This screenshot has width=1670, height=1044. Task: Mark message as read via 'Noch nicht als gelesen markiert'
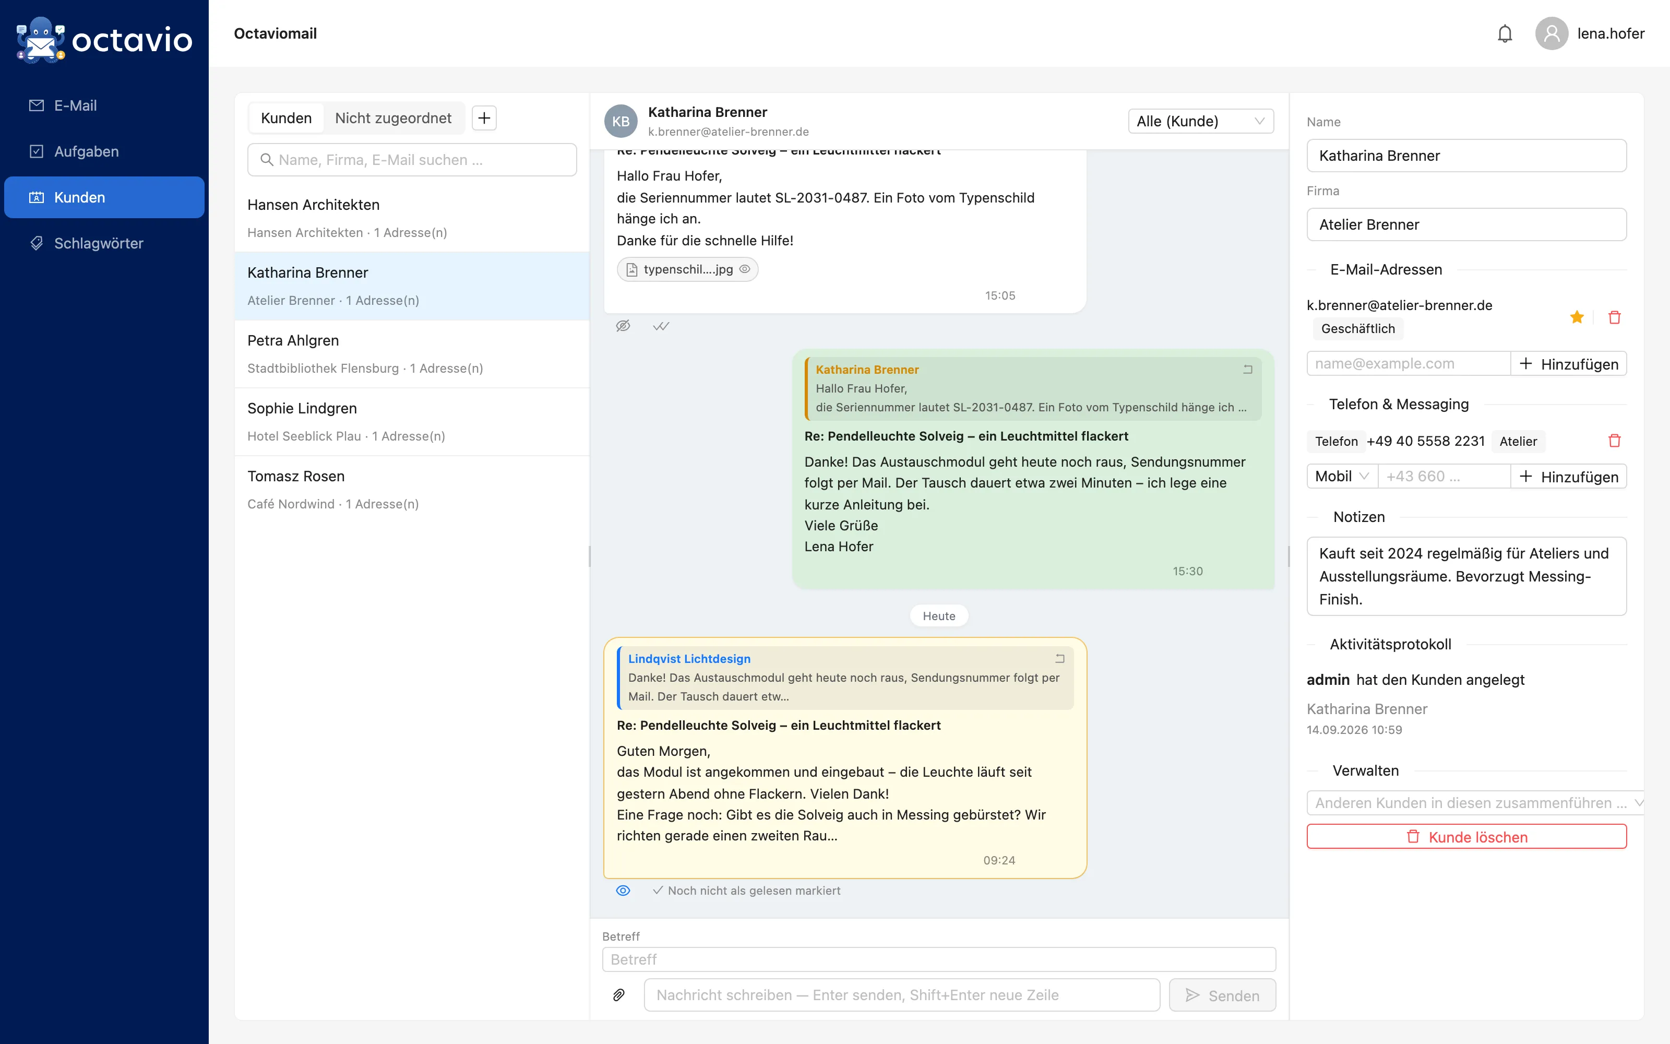[x=746, y=891]
